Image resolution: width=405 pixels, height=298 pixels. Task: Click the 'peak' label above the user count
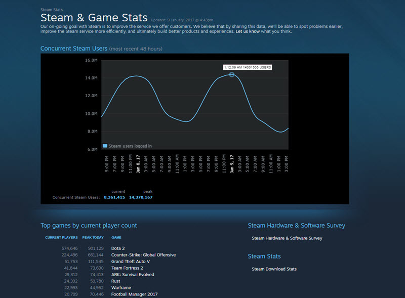pos(148,192)
